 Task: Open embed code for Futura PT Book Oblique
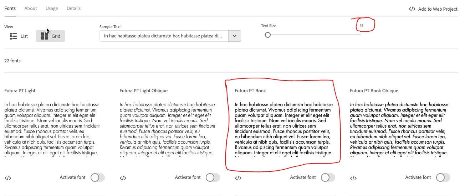click(x=353, y=178)
